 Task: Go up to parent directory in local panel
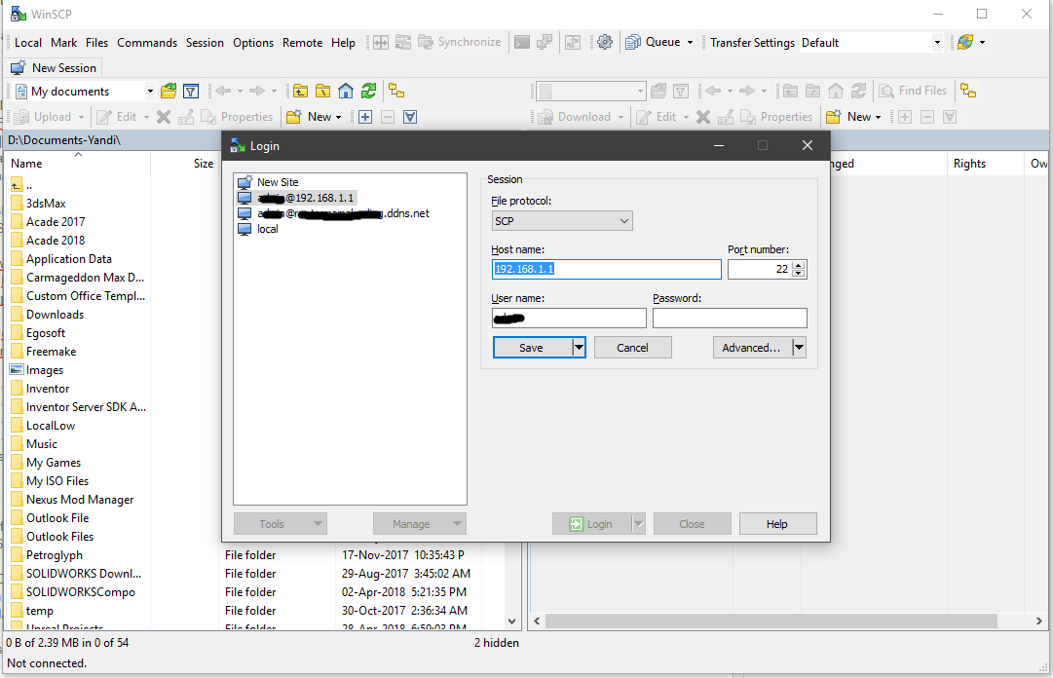(x=300, y=91)
